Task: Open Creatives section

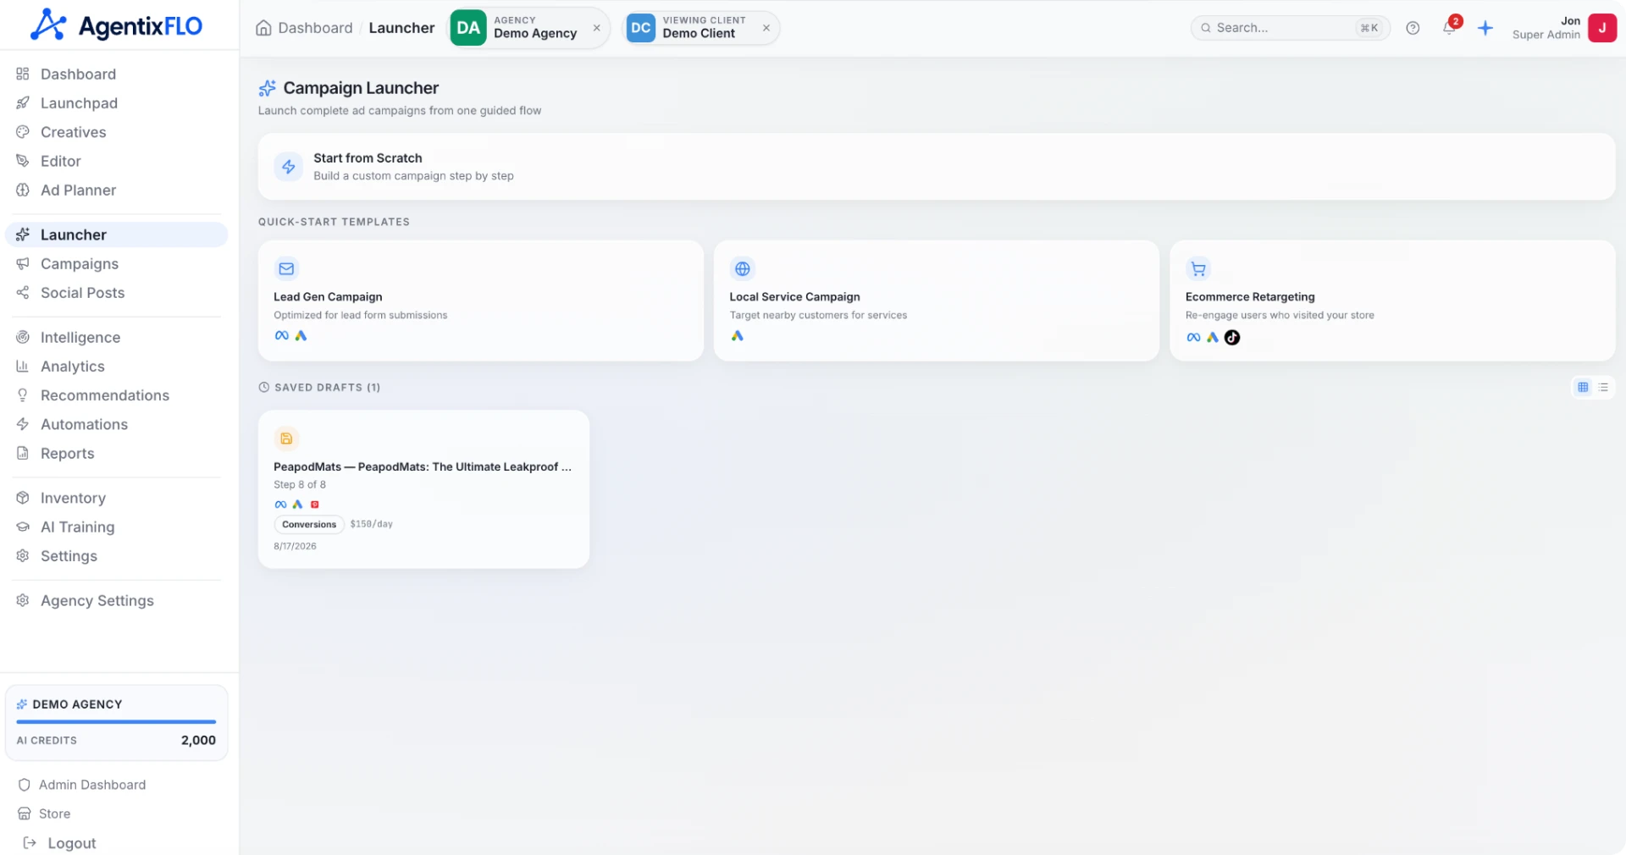Action: pos(117,132)
